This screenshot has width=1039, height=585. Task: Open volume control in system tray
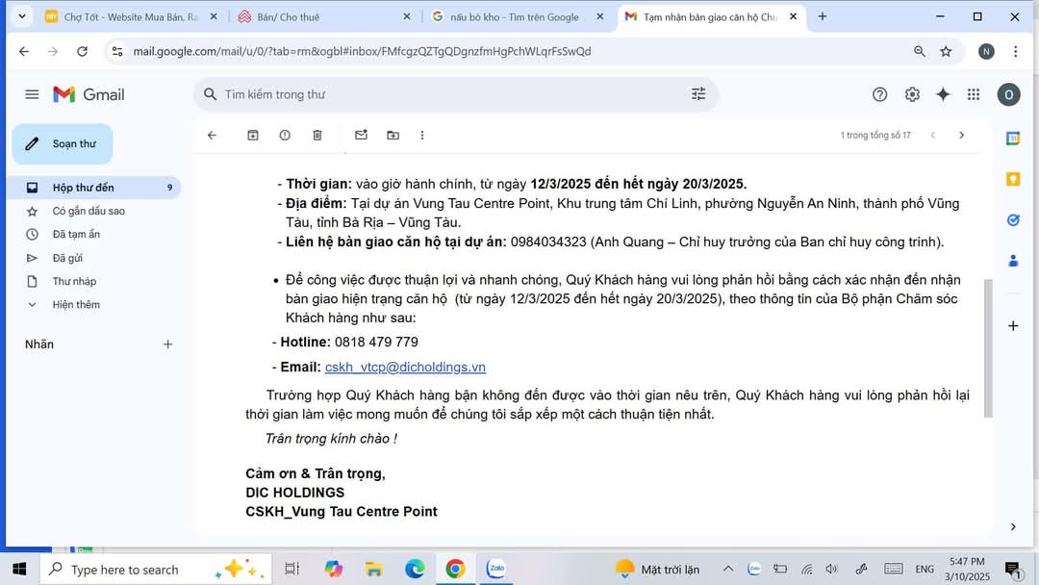[x=831, y=569]
